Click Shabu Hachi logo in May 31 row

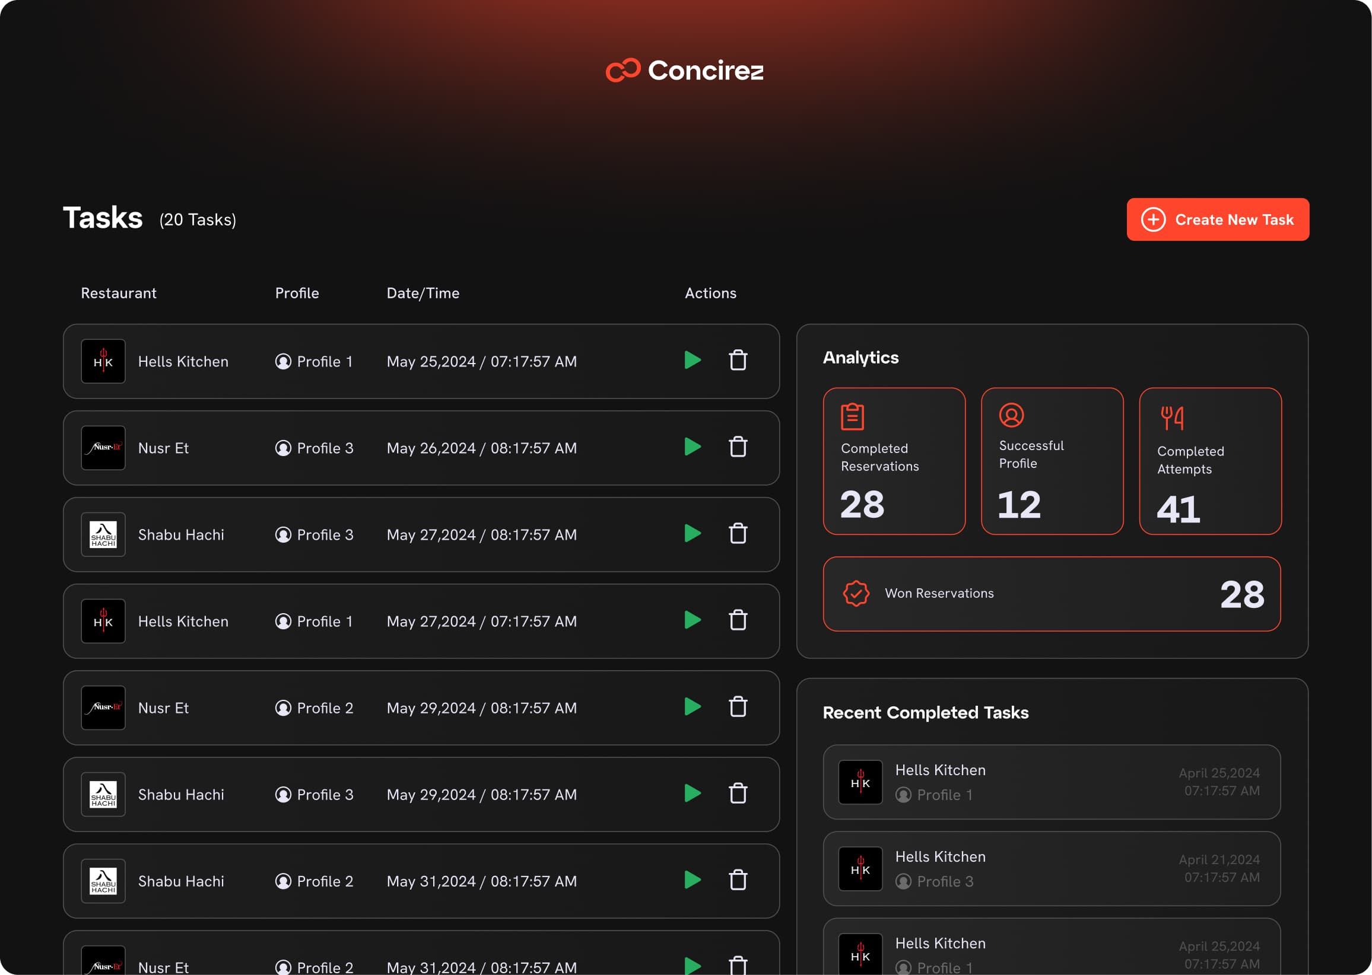[103, 881]
